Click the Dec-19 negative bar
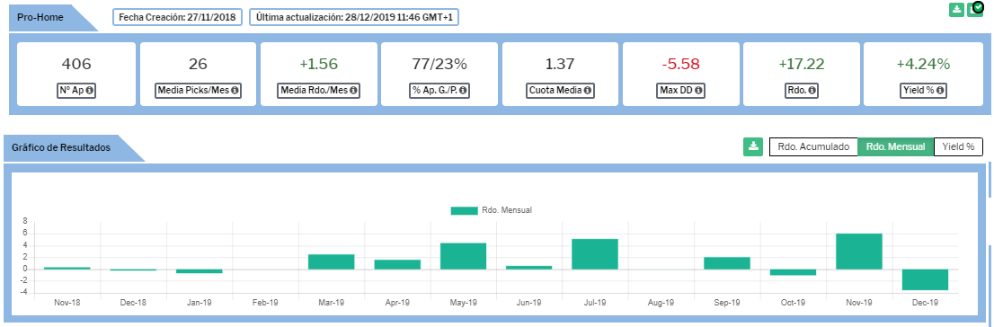This screenshot has height=327, width=994. click(x=924, y=279)
